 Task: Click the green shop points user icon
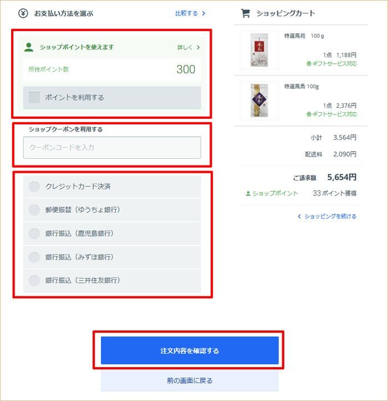(x=29, y=47)
